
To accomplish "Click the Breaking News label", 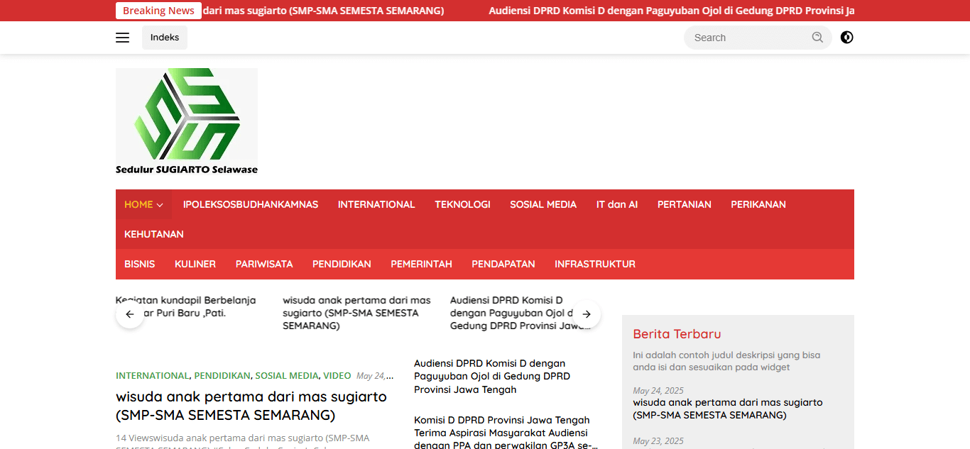I will 158,11.
